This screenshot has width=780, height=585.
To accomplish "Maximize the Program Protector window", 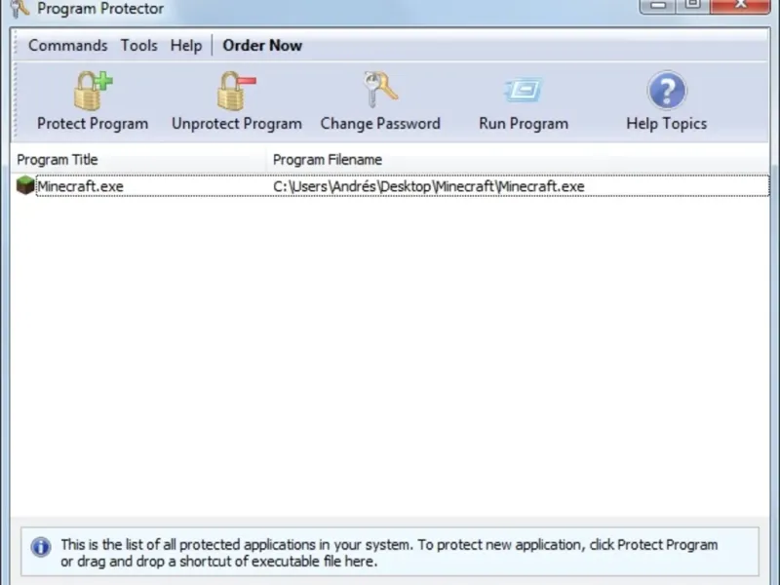I will coord(692,6).
